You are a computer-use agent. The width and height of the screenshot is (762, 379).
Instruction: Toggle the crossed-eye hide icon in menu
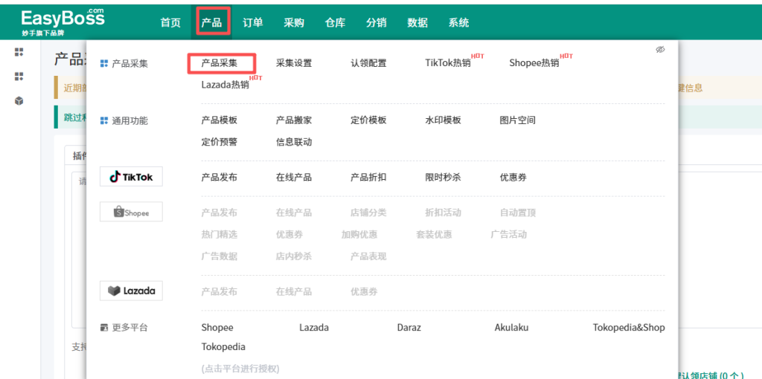660,50
